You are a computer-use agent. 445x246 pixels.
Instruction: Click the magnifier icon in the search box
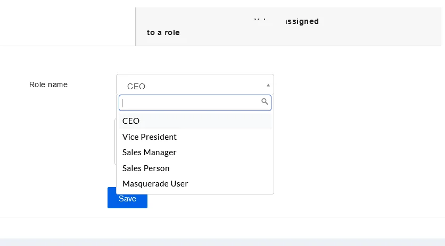[x=265, y=101]
